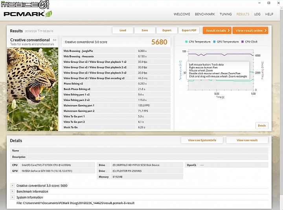Expand Creative conventional 3.0 score row
The width and height of the screenshot is (283, 210).
[13, 186]
